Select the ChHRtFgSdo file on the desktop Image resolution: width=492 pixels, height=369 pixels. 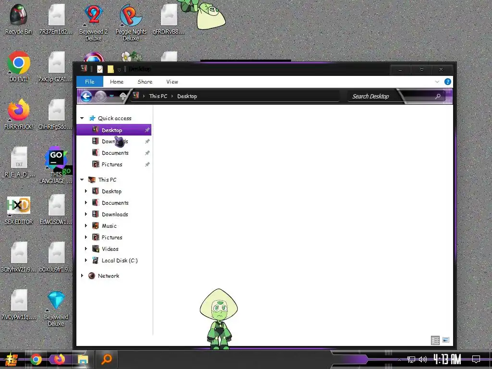[56, 114]
